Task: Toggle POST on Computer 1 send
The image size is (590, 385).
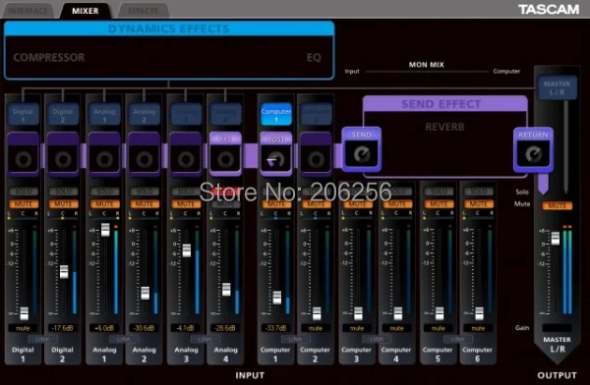Action: click(276, 138)
